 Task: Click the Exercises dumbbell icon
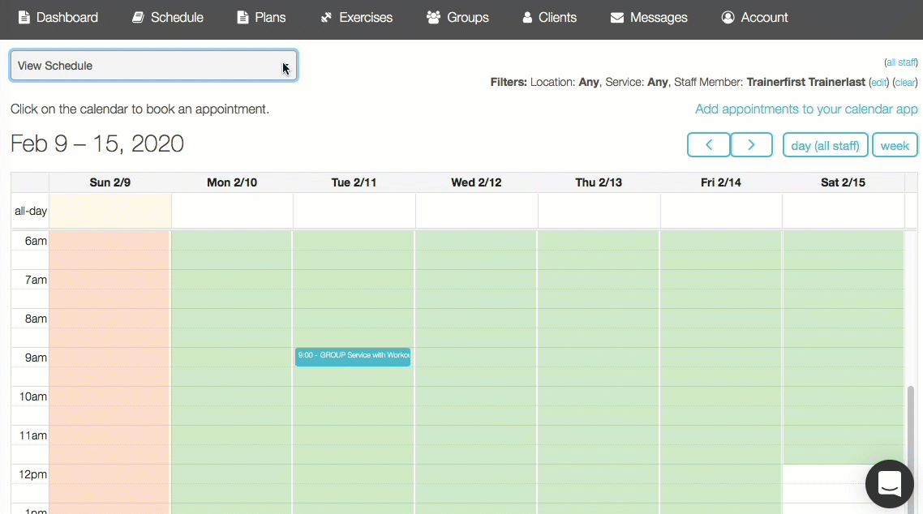pos(326,18)
